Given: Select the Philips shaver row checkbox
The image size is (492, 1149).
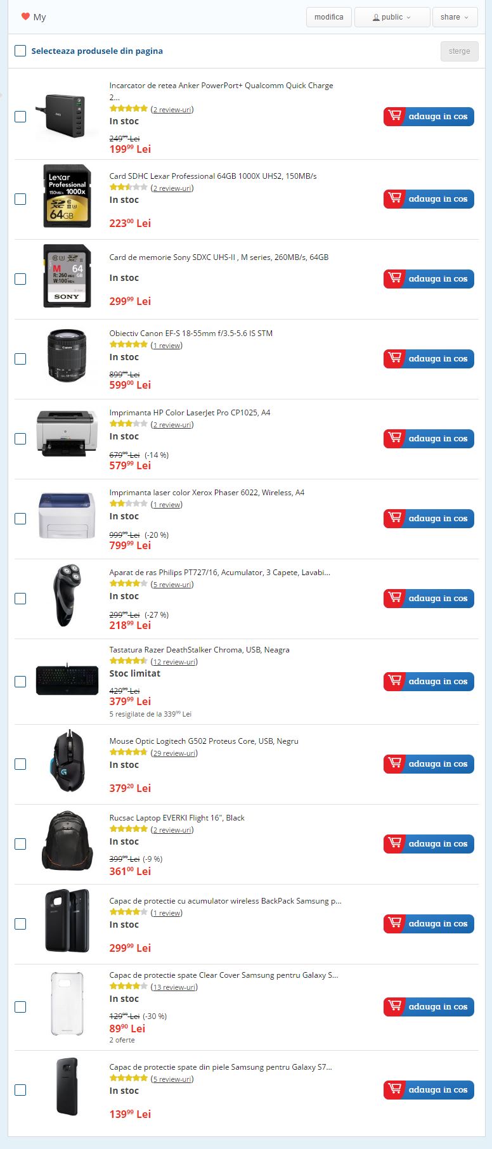Looking at the screenshot, I should [x=20, y=599].
